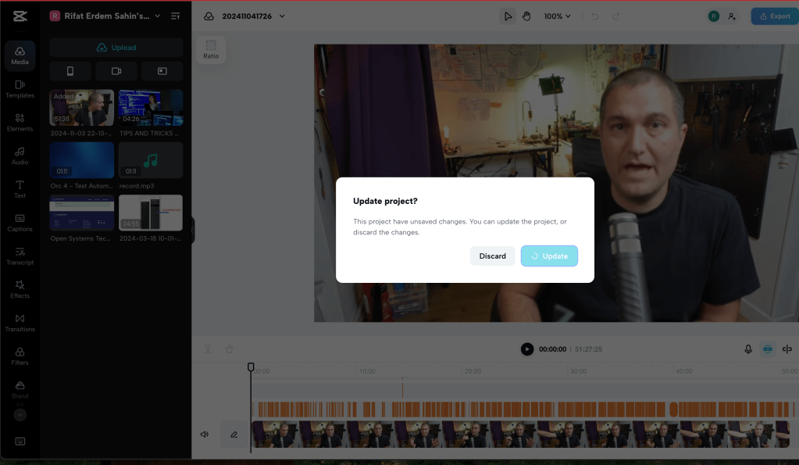Open the Elements panel
799x465 pixels.
20,123
